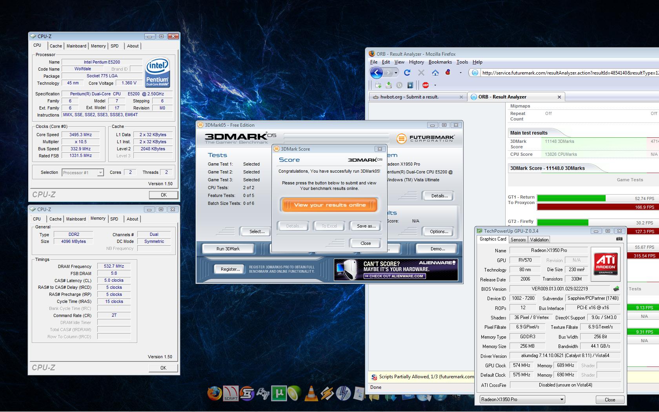Click the Options... button in 3DMark05
This screenshot has height=412, width=659.
[439, 232]
